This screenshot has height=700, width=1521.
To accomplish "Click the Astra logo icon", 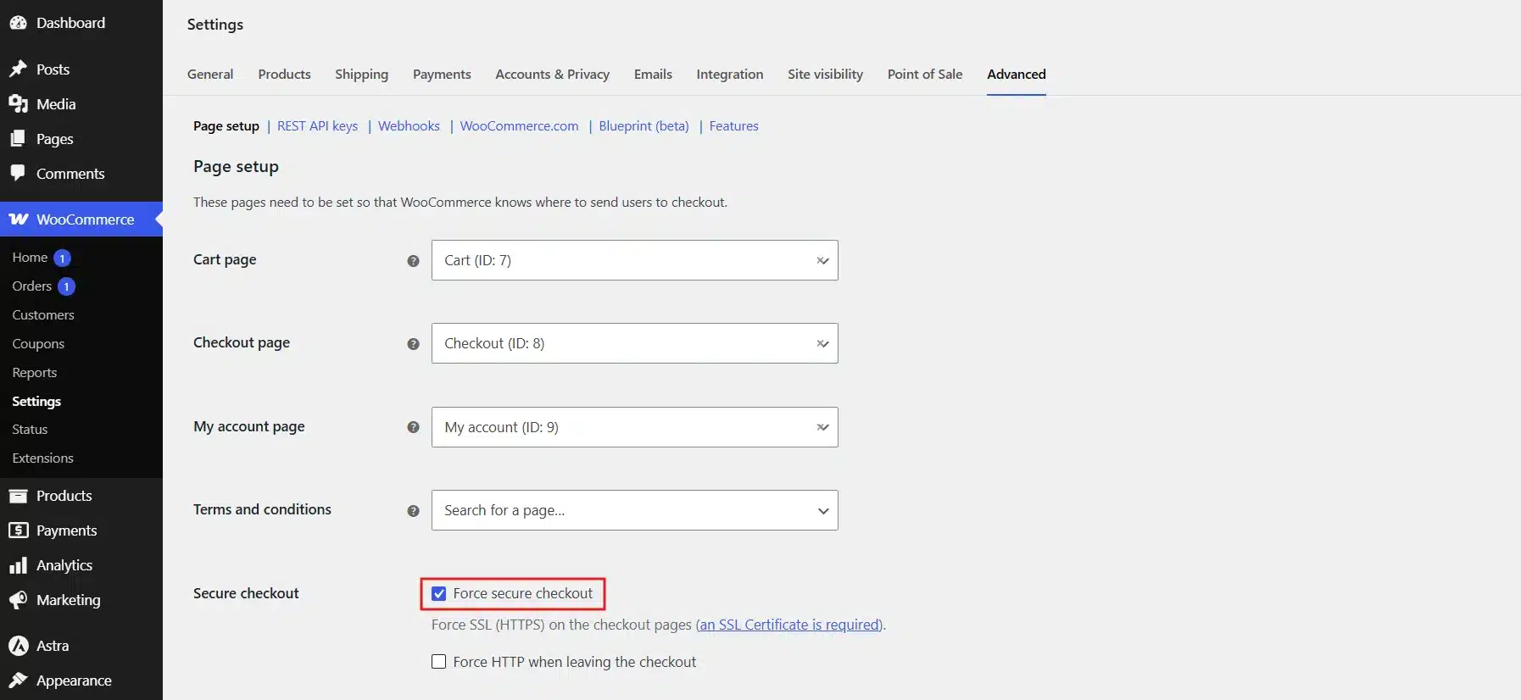I will coord(18,646).
